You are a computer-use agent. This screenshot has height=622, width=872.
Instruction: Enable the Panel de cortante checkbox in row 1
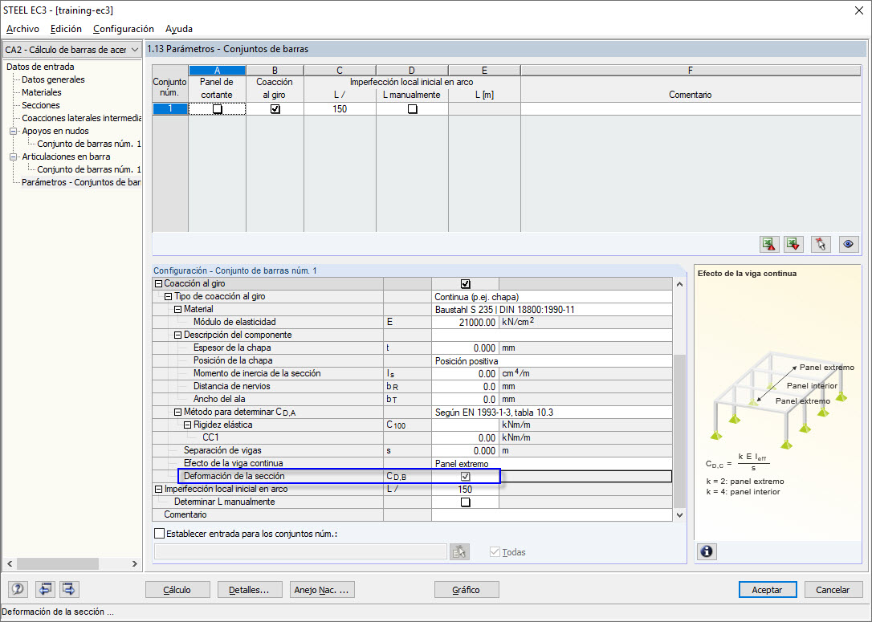coord(217,109)
